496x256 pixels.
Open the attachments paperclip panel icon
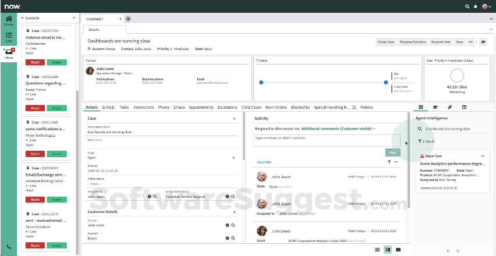pos(449,107)
